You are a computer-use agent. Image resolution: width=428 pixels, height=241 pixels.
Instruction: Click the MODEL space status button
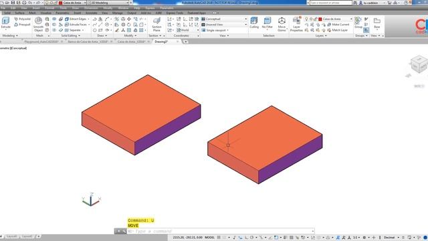(x=209, y=238)
